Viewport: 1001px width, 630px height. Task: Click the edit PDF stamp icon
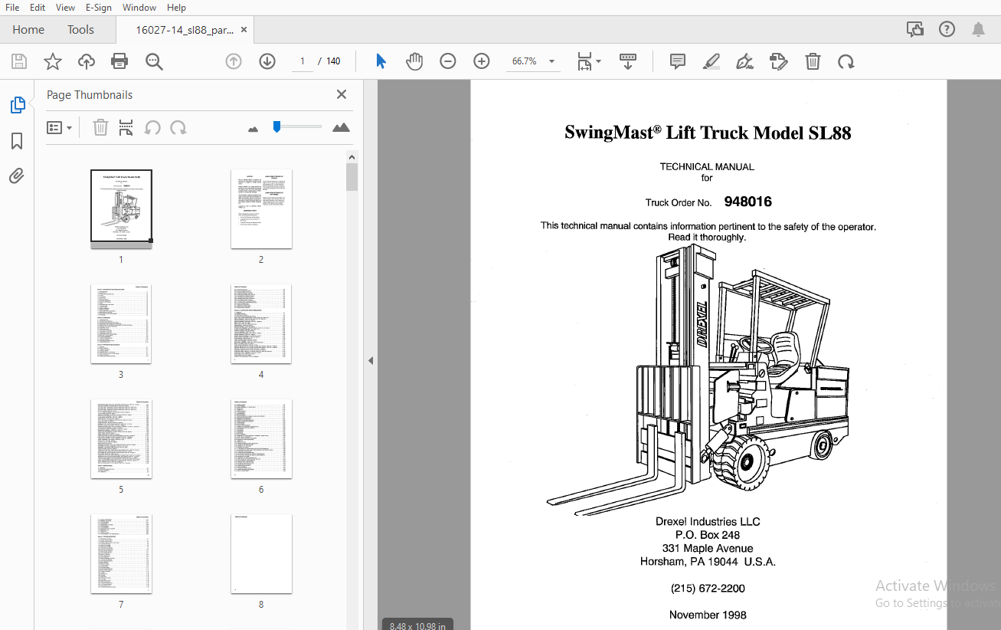coord(778,61)
